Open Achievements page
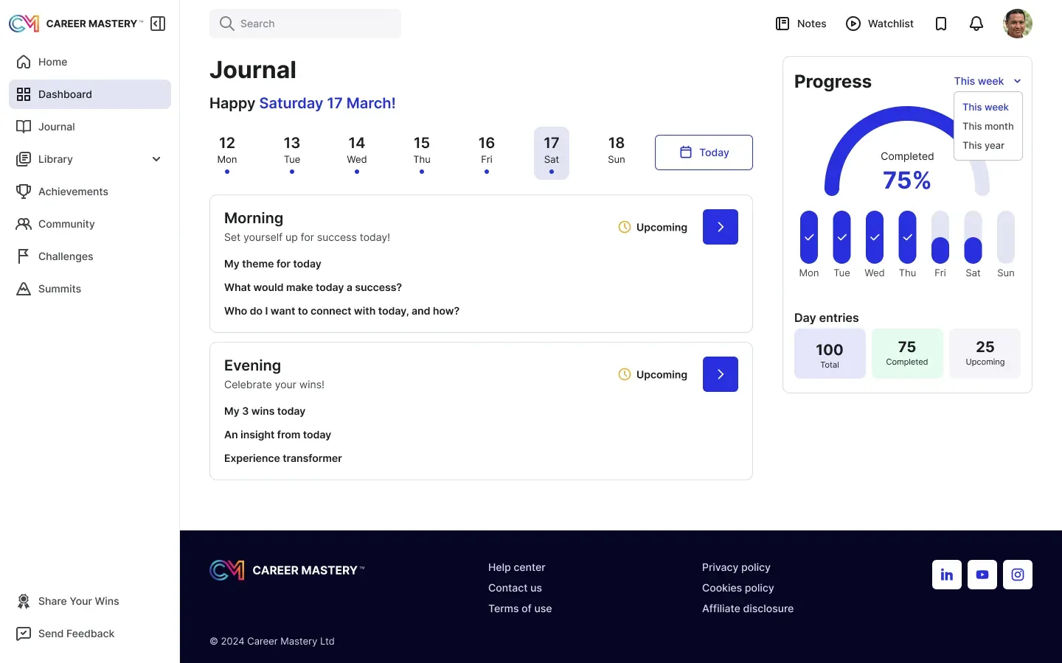The width and height of the screenshot is (1062, 663). (x=90, y=192)
